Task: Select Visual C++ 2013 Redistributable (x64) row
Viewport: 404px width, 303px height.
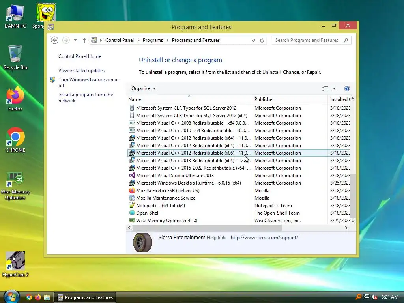Action: tap(239, 160)
